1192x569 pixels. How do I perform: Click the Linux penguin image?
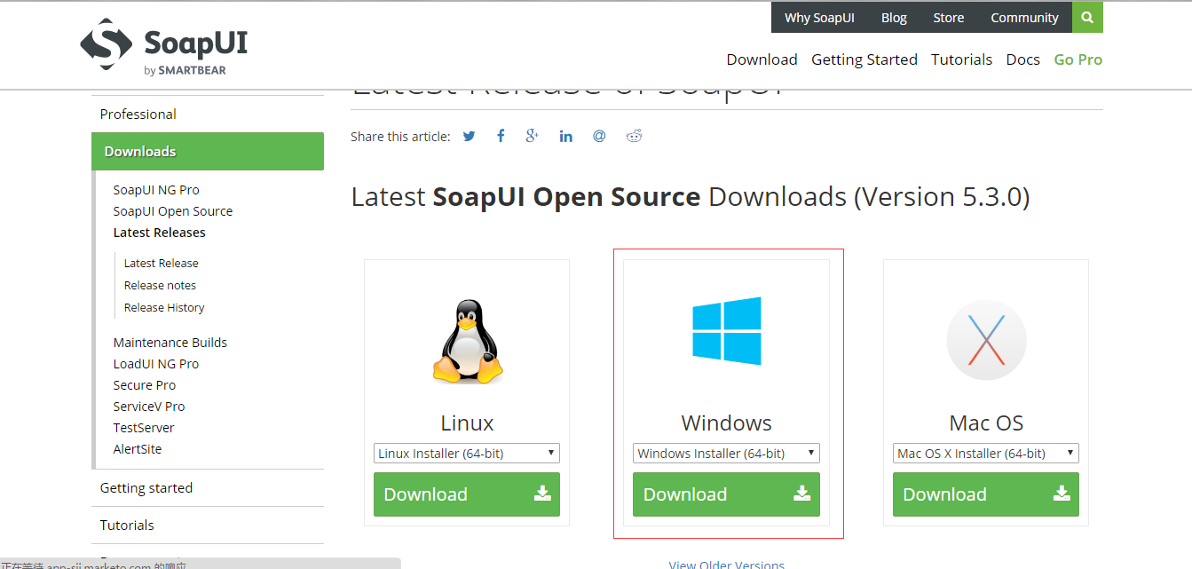467,342
